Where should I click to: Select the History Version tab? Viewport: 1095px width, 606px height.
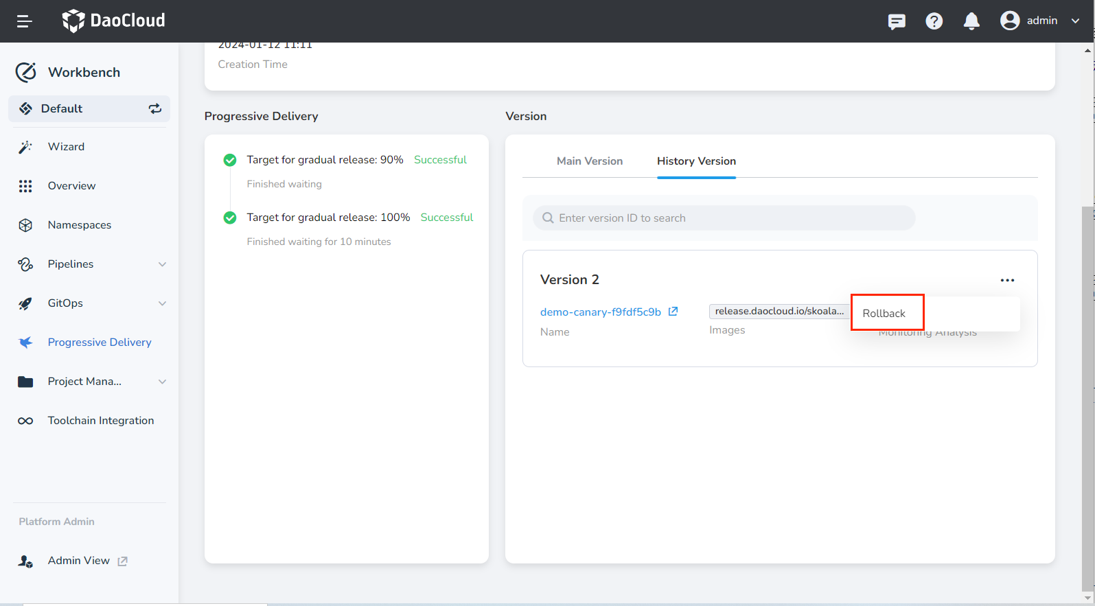click(x=696, y=161)
